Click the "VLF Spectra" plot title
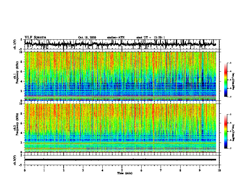Screen dimensions: 247x191 pyautogui.click(x=35, y=37)
